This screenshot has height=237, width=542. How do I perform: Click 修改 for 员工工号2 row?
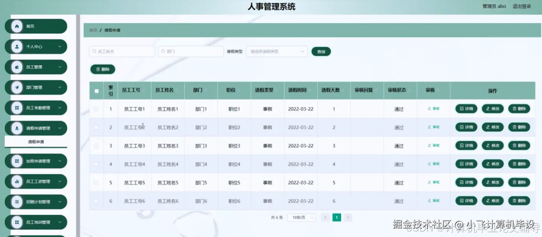point(493,127)
